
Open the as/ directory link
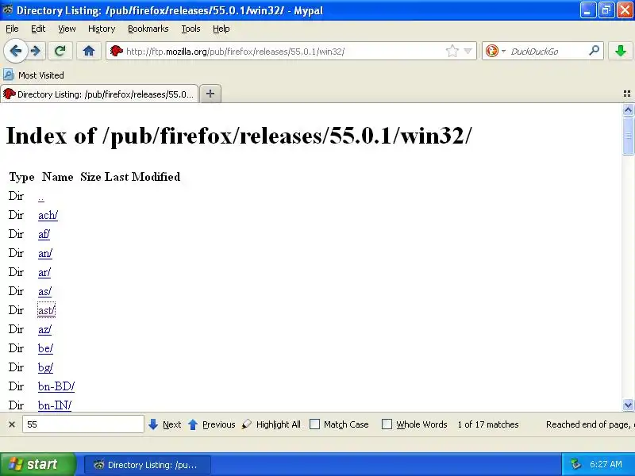44,291
